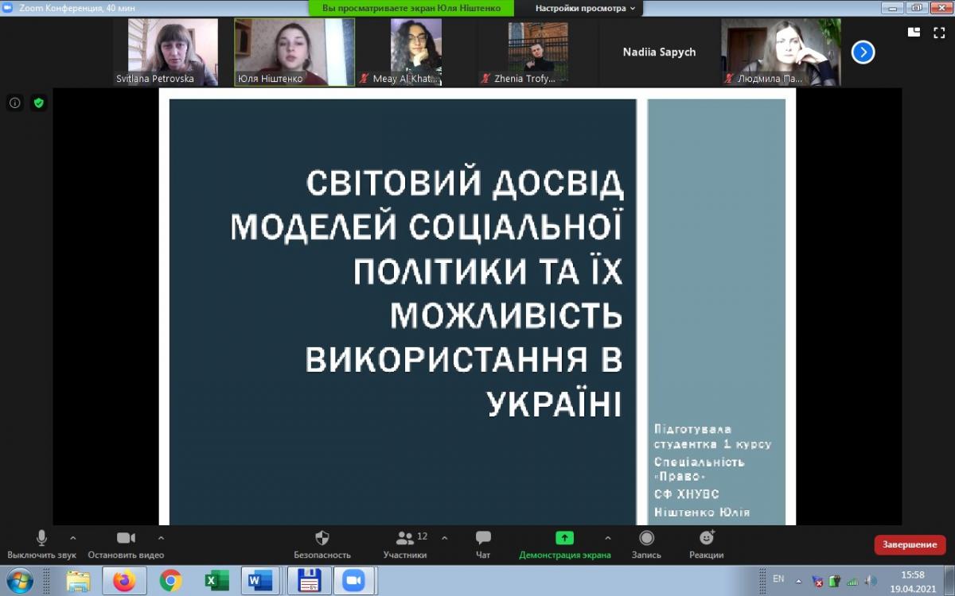Open the view settings dropdown
Screen dimensions: 955x596
585,8
